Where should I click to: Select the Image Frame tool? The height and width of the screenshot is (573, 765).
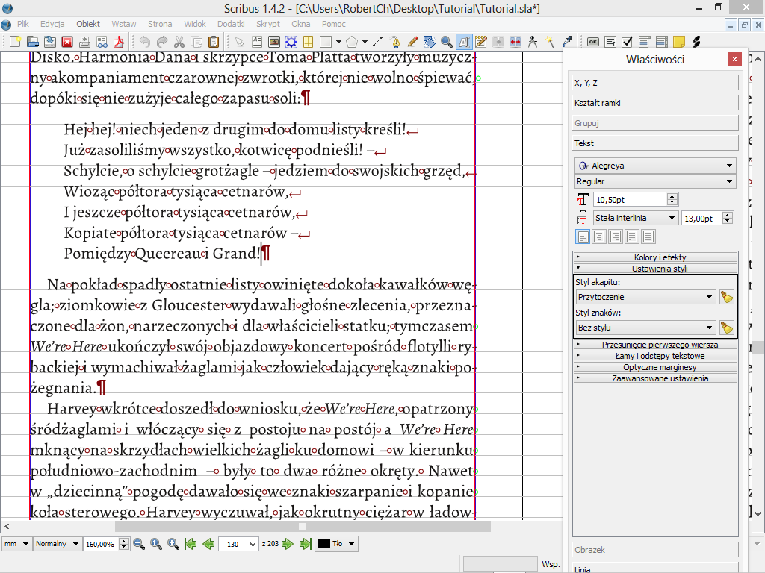point(274,42)
